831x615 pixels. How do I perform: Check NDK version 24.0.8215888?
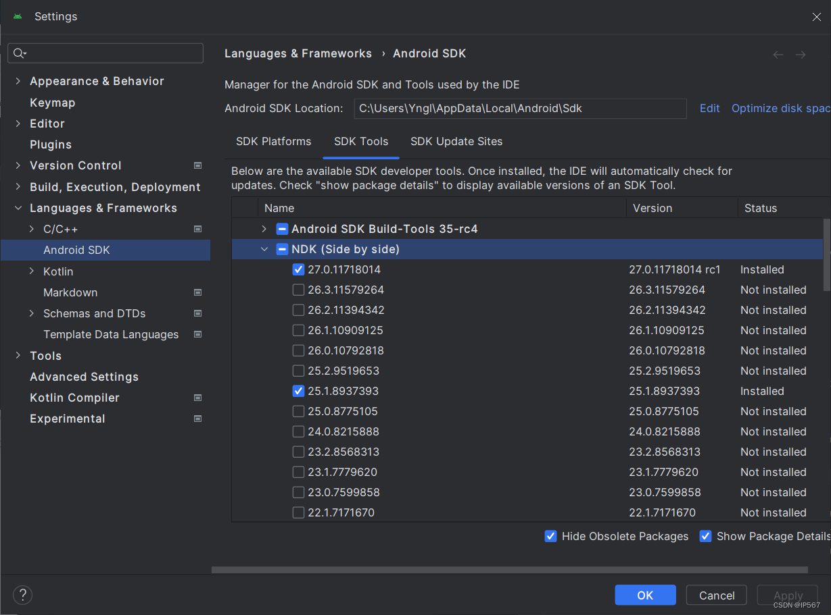pos(298,431)
